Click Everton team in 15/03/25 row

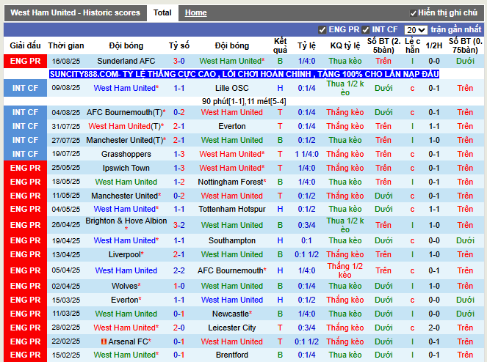click(126, 300)
